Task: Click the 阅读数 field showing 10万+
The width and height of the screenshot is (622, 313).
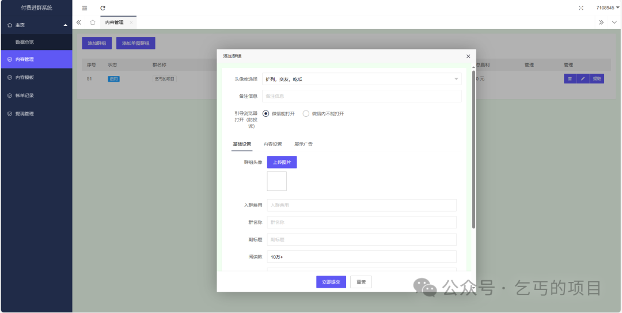Action: tap(362, 257)
